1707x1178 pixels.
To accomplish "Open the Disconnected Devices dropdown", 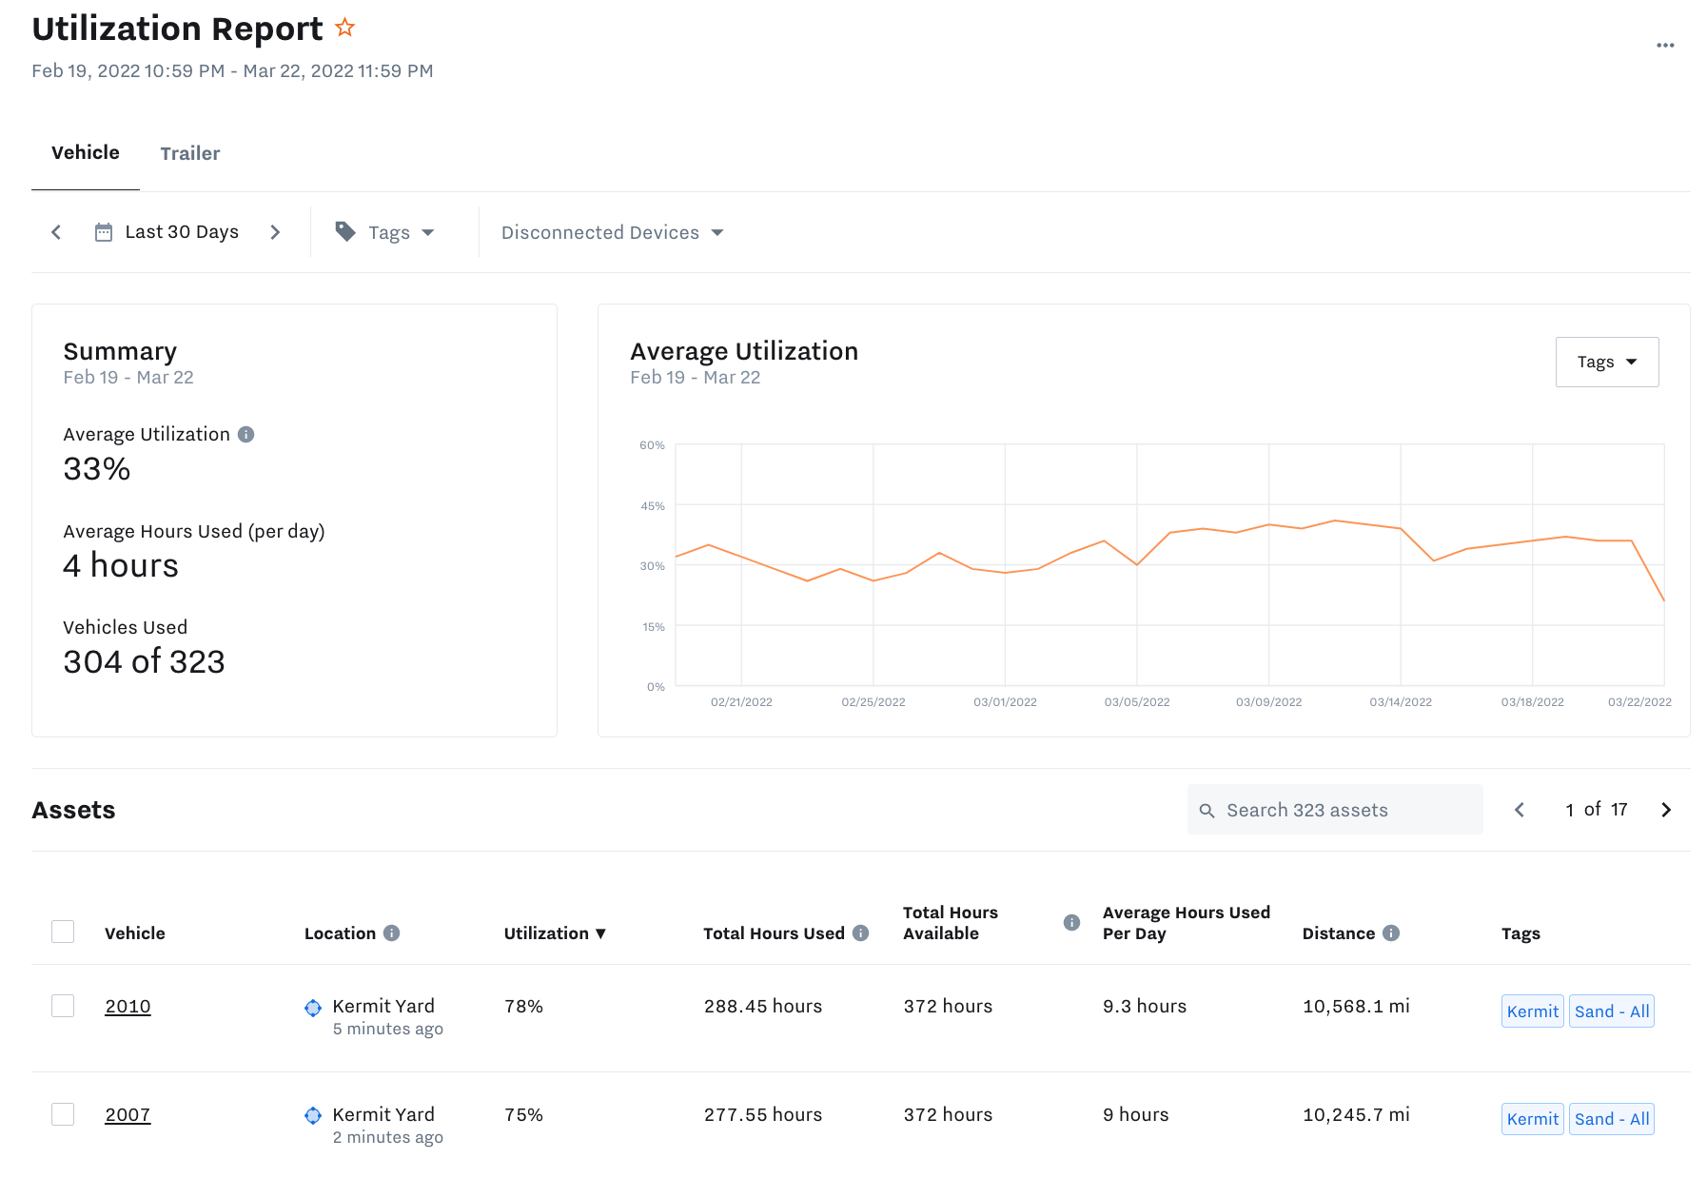I will (612, 232).
